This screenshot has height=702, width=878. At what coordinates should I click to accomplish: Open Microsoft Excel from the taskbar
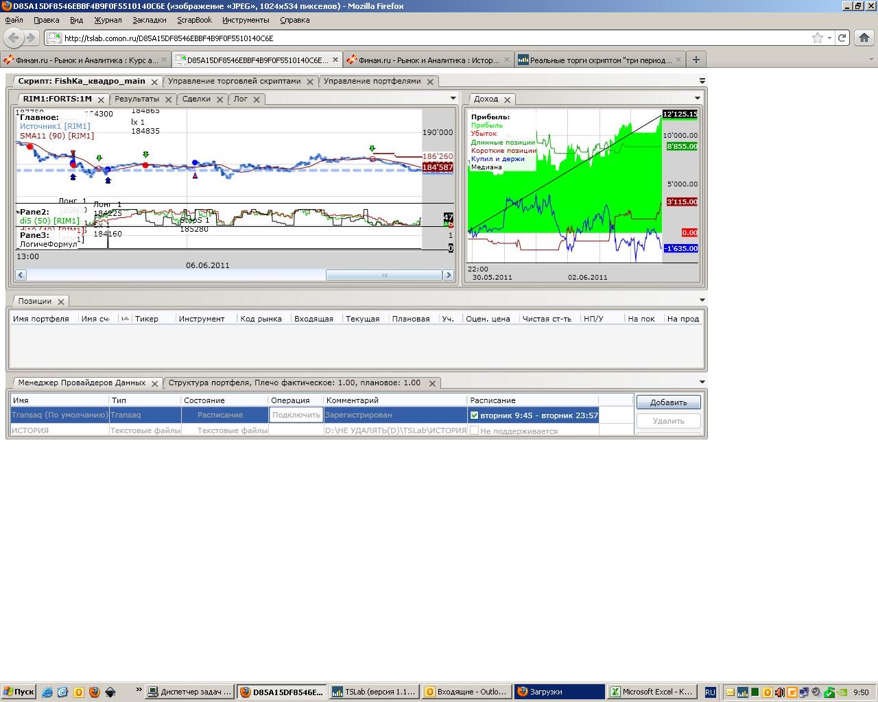pyautogui.click(x=652, y=692)
